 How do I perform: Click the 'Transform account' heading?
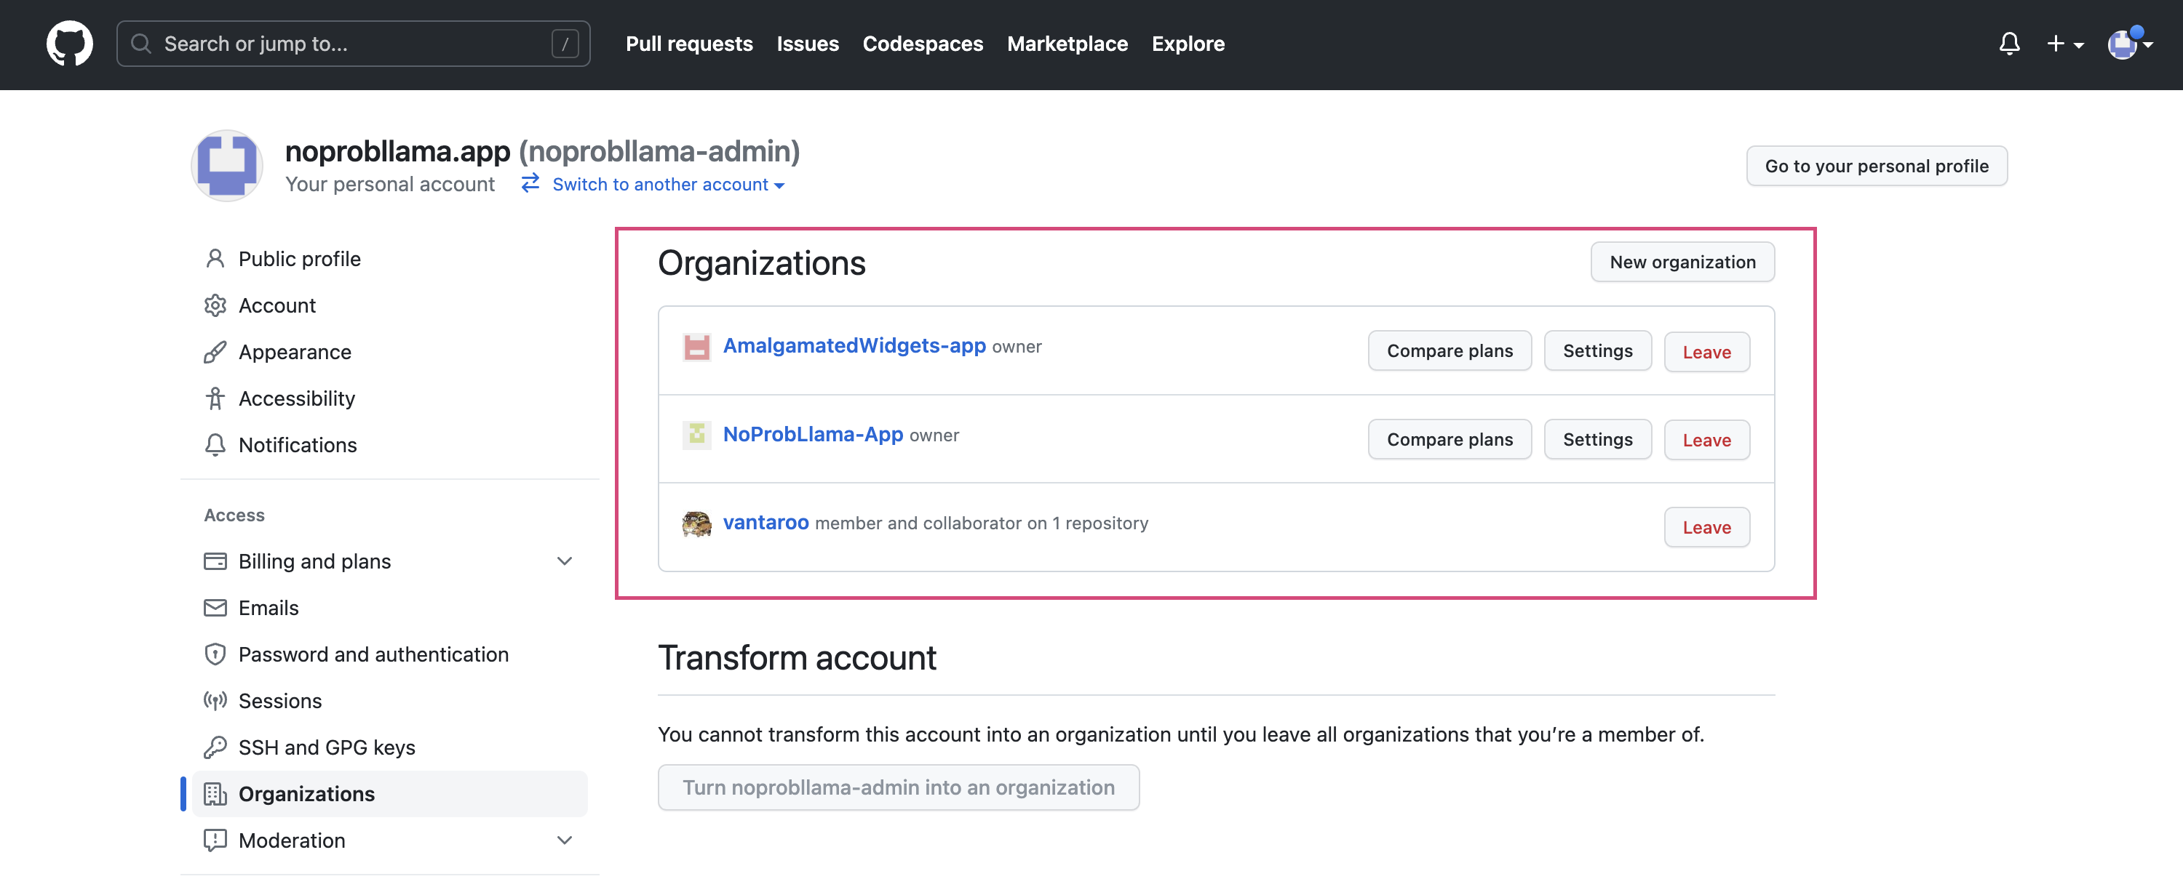(797, 659)
